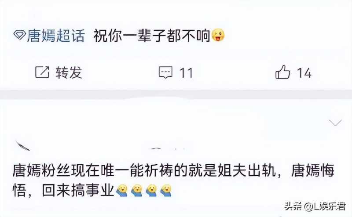Tap the last saluting emoji
The image size is (352, 217).
click(x=166, y=191)
